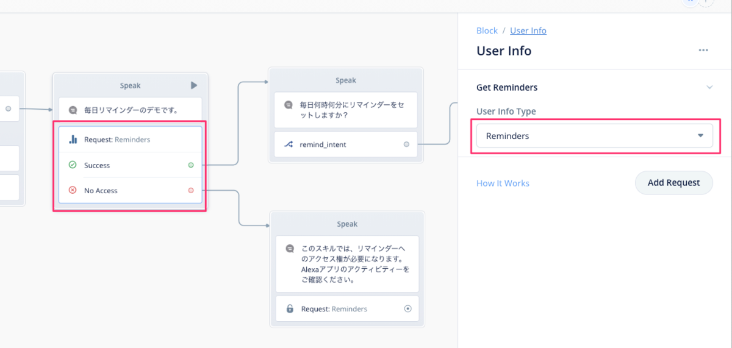The width and height of the screenshot is (732, 348).
Task: Click the red No Access X icon
Action: [73, 191]
